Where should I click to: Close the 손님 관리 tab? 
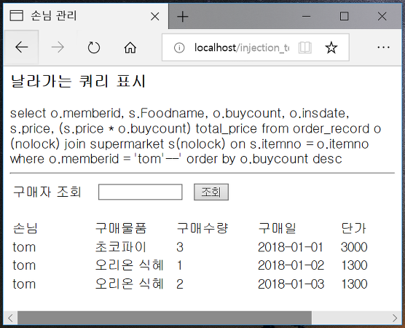click(x=154, y=17)
